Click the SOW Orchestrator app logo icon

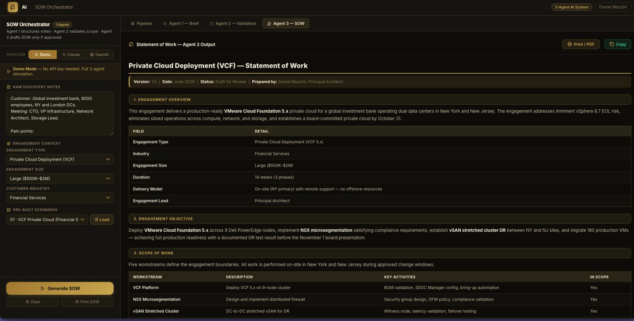click(13, 7)
